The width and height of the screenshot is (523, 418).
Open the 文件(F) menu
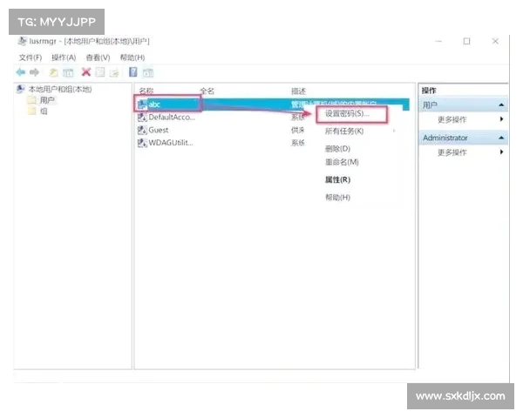tap(31, 57)
